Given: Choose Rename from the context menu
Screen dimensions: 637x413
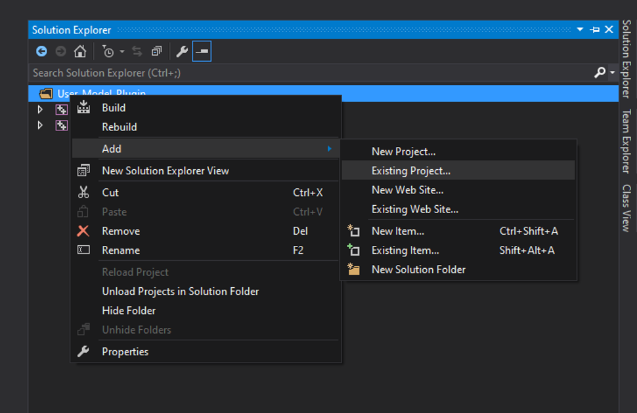Looking at the screenshot, I should coord(206,250).
